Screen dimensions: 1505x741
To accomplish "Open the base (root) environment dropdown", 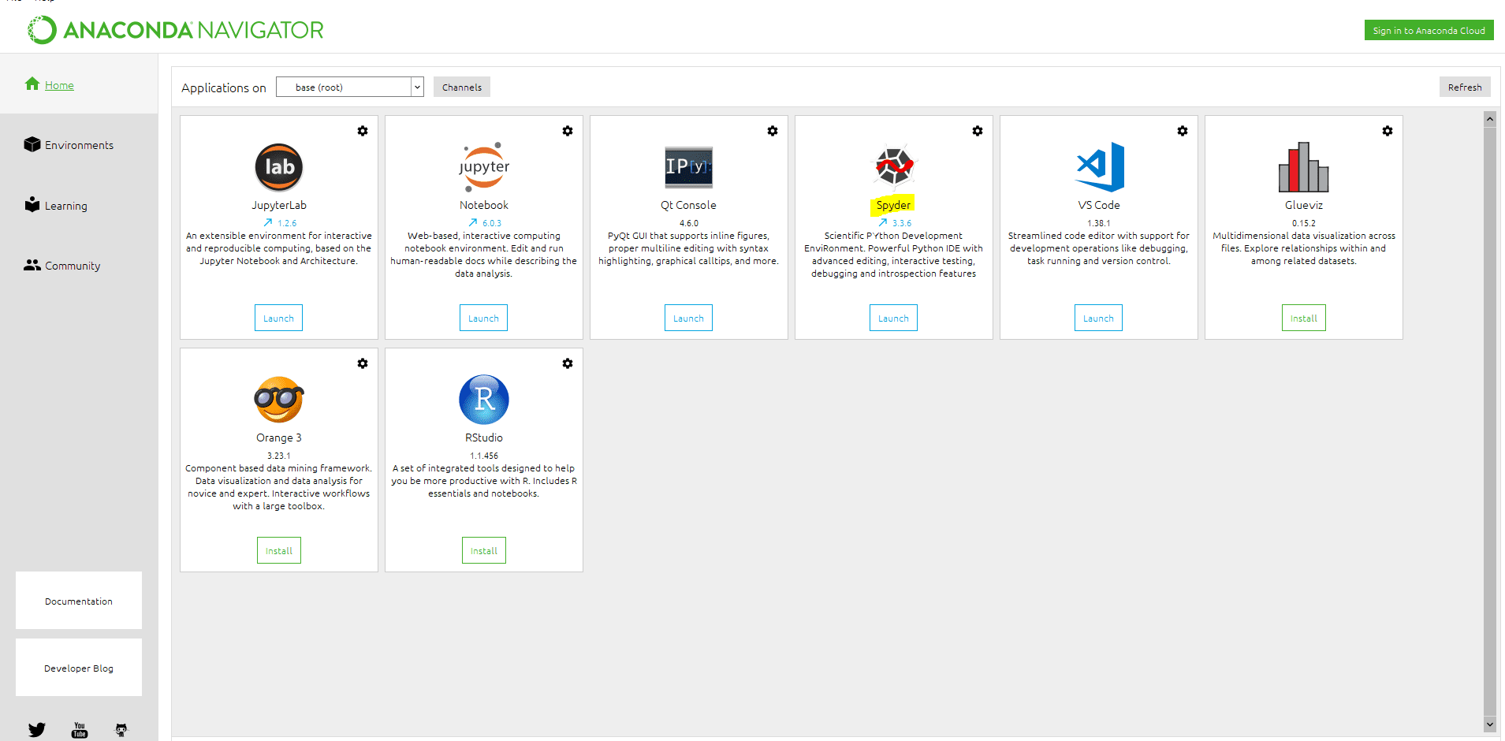I will tap(350, 87).
